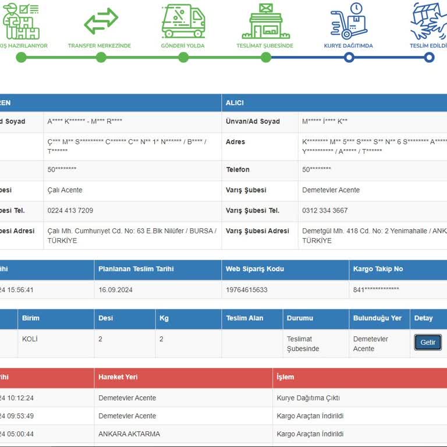Click the Teslim Edildi progress circle
Image resolution: width=447 pixels, height=447 pixels.
tap(429, 57)
